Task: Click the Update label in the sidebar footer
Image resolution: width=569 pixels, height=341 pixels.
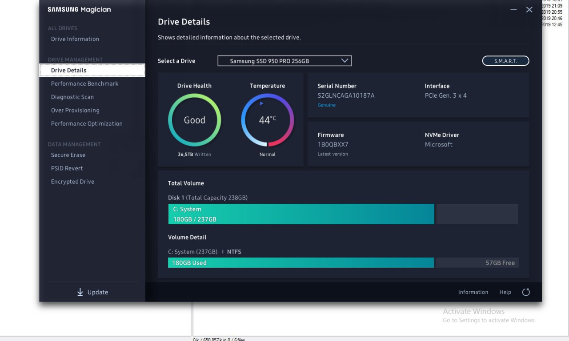Action: tap(98, 292)
